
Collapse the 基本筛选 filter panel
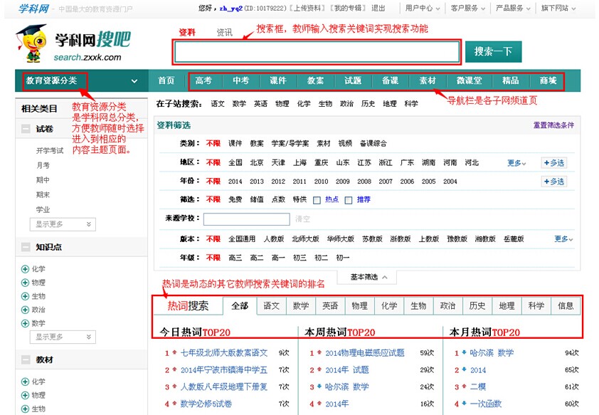369,277
